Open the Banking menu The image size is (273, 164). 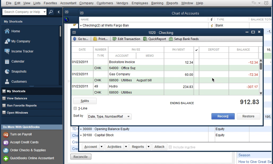click(x=157, y=3)
